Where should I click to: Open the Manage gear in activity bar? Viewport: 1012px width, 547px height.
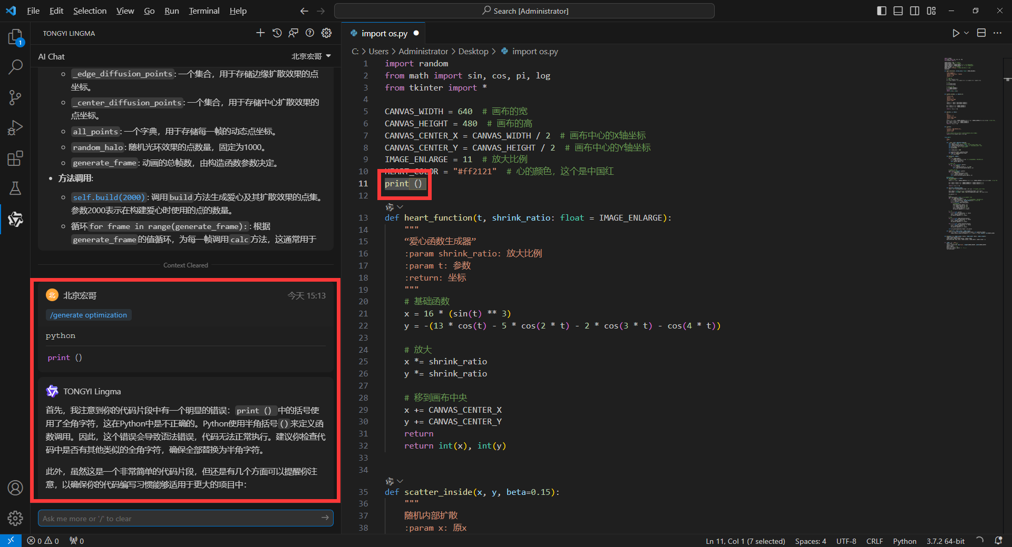point(15,518)
